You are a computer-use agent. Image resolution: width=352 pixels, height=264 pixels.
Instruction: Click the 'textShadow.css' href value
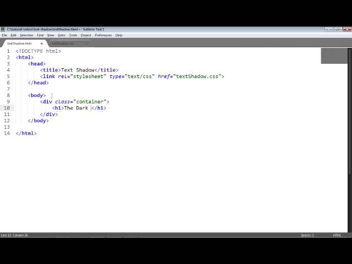[197, 76]
